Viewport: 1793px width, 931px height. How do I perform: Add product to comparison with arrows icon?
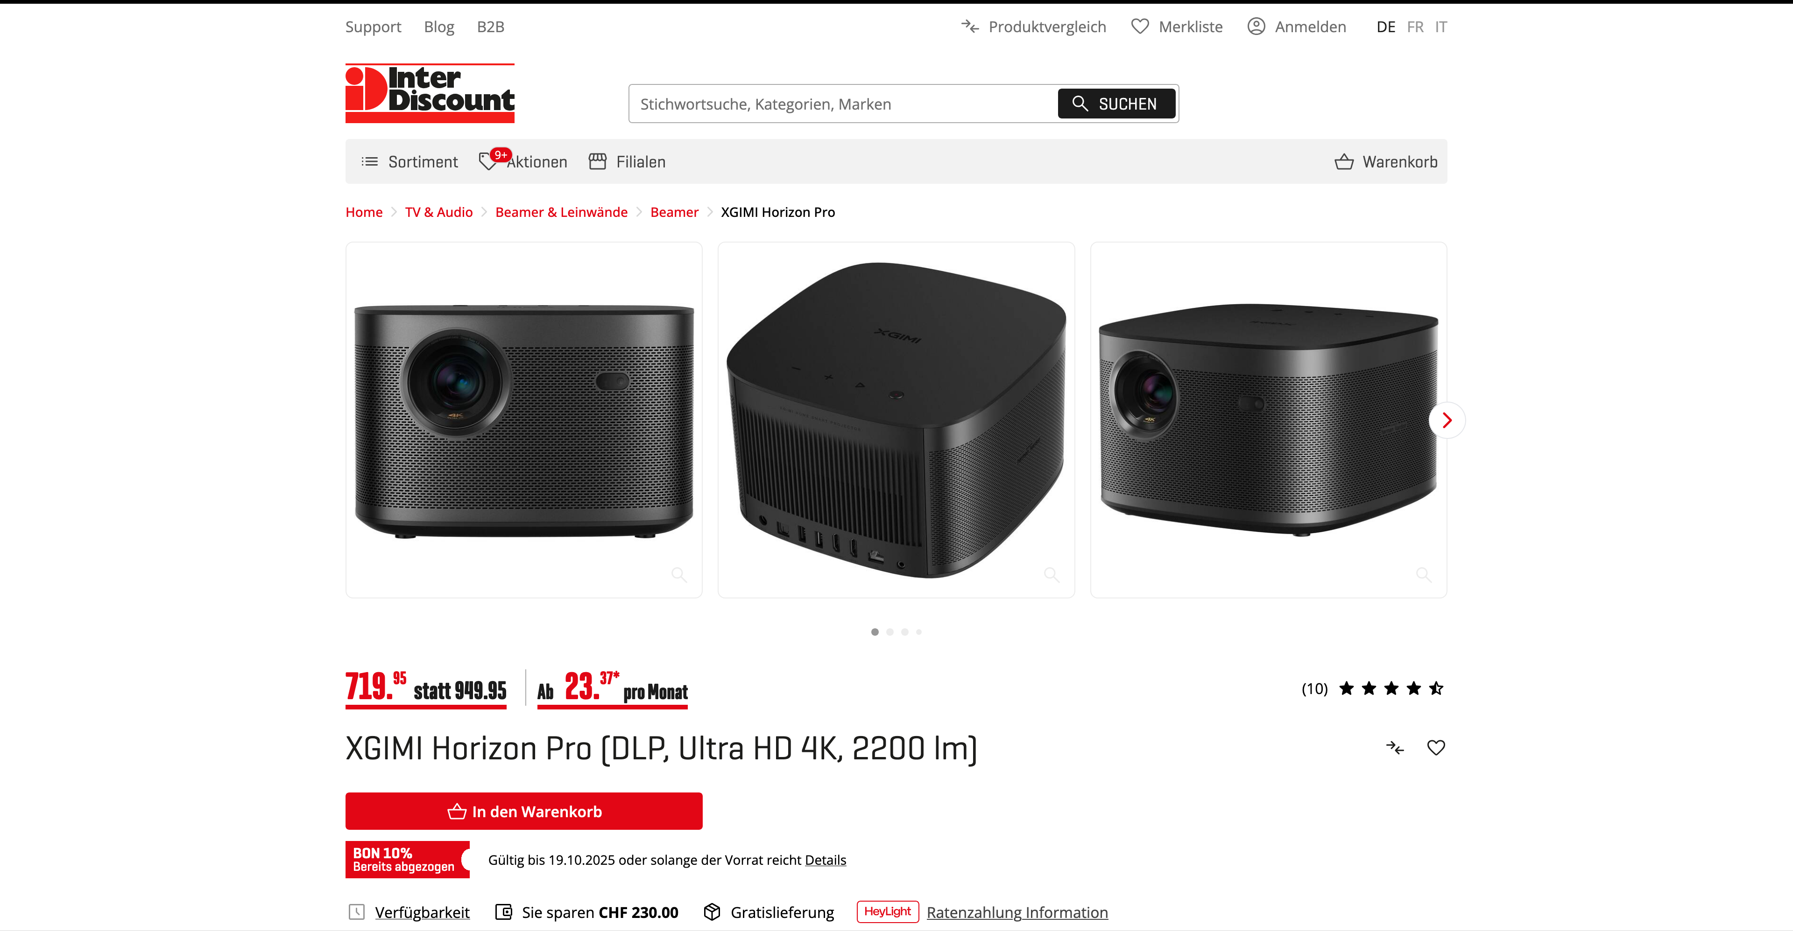click(1395, 747)
